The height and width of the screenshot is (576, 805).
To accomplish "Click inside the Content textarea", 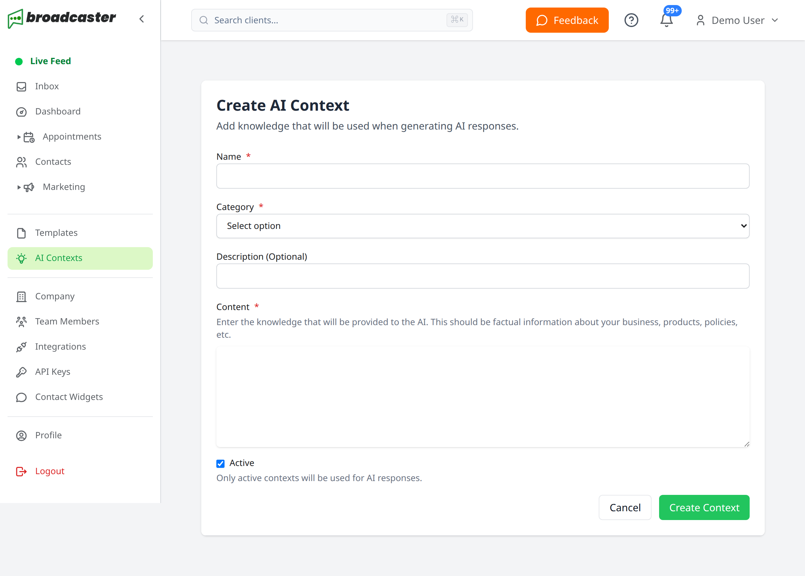I will [x=483, y=397].
